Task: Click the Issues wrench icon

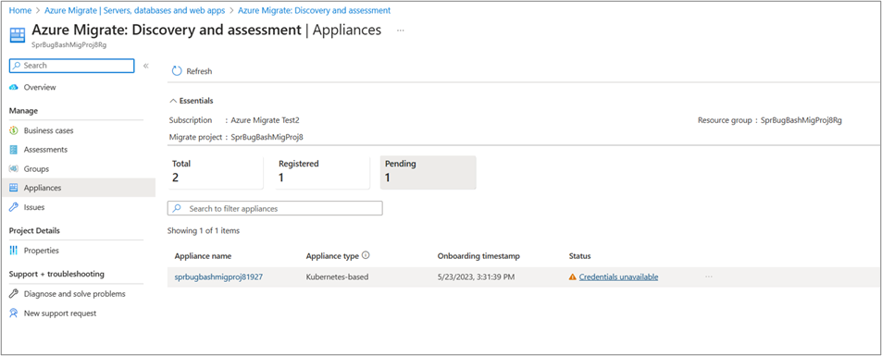Action: click(14, 207)
